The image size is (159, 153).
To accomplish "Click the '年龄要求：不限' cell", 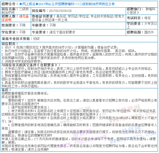I will click(78, 25).
